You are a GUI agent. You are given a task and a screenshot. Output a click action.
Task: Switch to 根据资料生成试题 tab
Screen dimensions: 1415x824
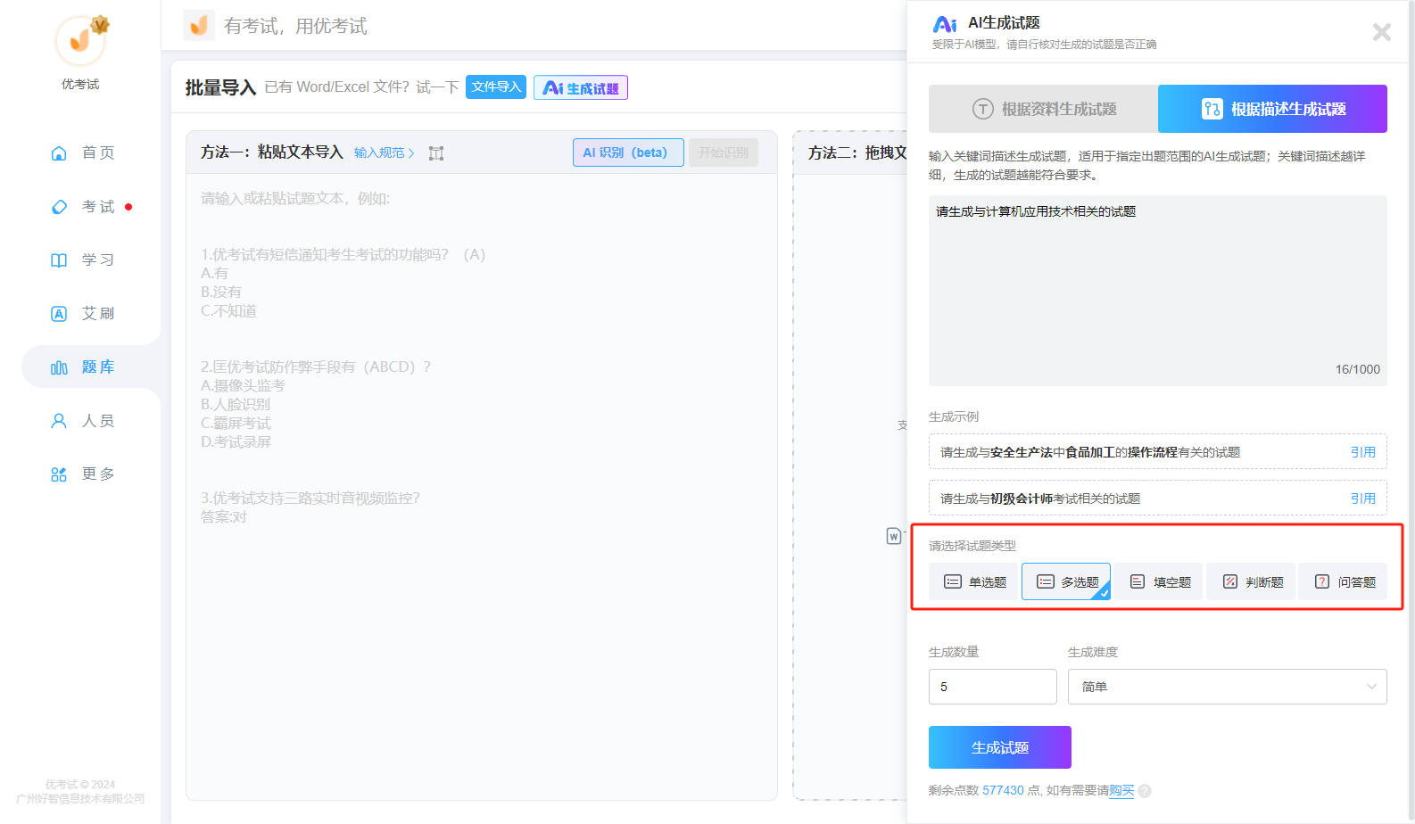click(x=1043, y=109)
